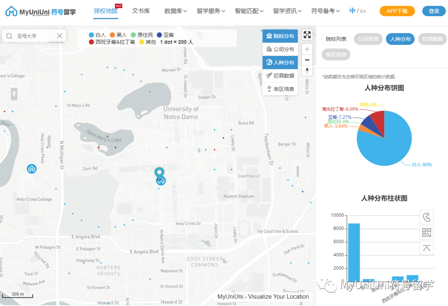Click the phone contact icon
This screenshot has height=306, width=448.
click(426, 217)
